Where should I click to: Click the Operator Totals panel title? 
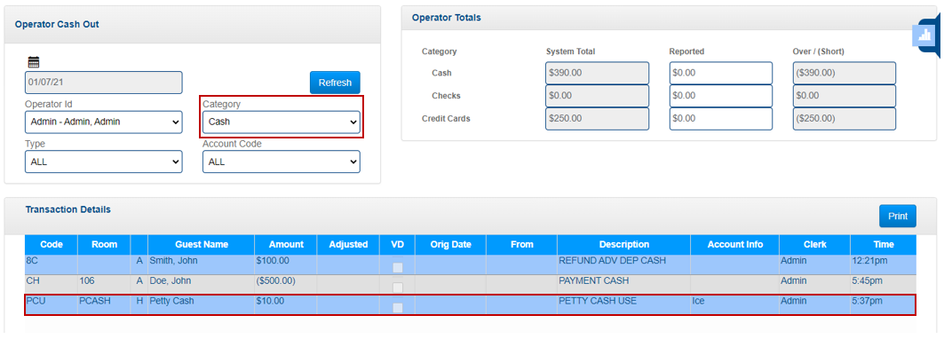tap(446, 18)
